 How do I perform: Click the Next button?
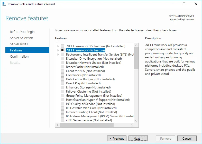coord(138,138)
